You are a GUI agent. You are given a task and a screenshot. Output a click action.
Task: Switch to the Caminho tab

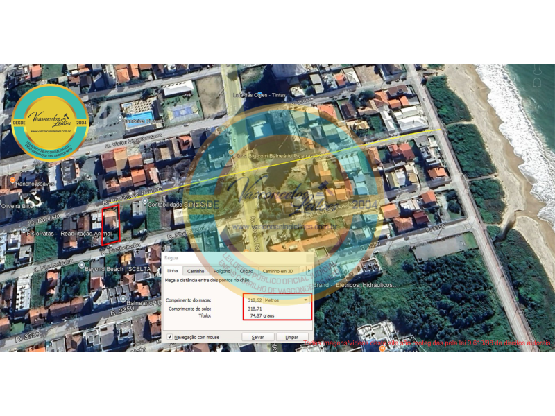pyautogui.click(x=196, y=271)
